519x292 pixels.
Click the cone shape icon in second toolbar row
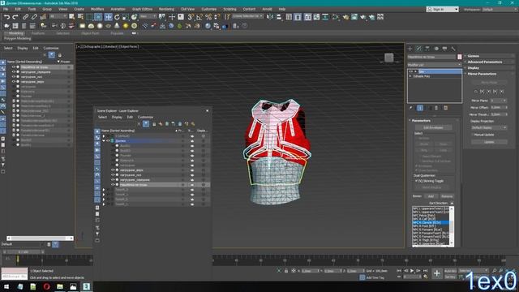click(117, 26)
